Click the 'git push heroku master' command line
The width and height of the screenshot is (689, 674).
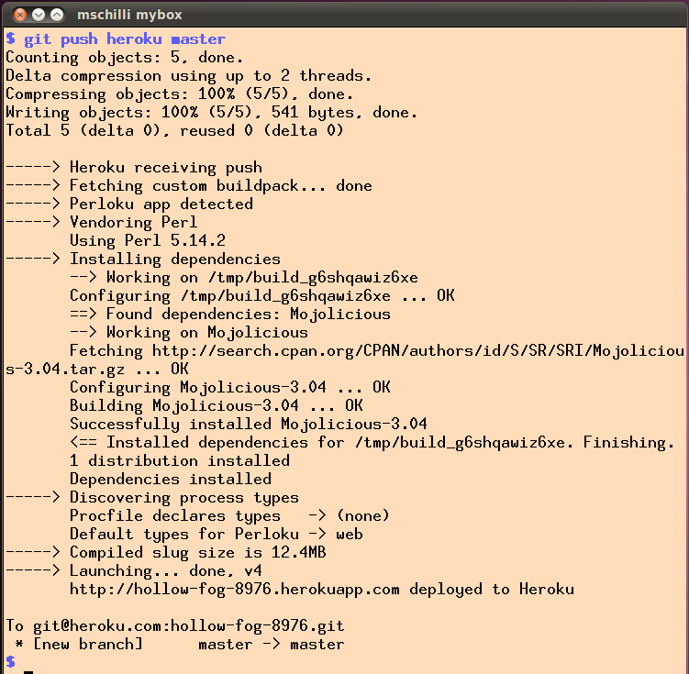click(x=116, y=39)
